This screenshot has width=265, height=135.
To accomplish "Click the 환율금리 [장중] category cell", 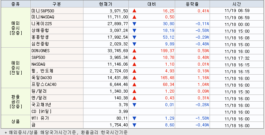I will [16, 102].
